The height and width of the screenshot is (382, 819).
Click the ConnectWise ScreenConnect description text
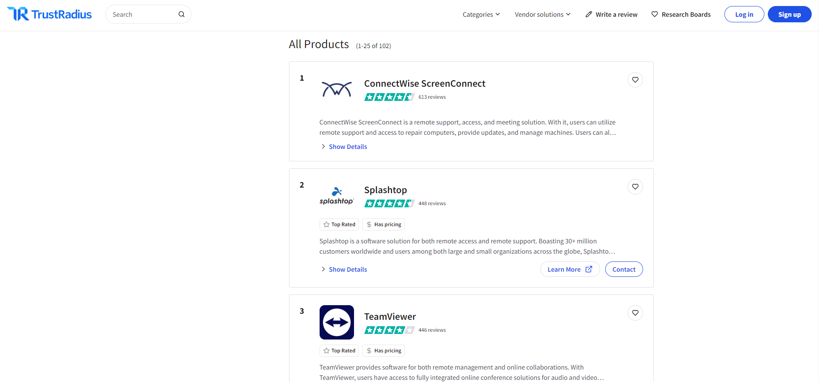(468, 127)
